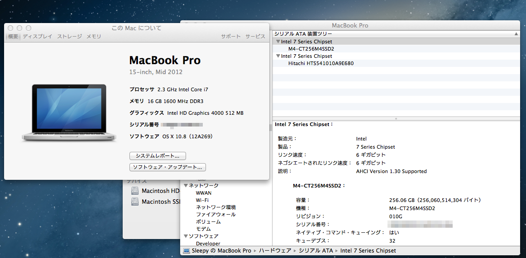The height and width of the screenshot is (258, 526).
Task: Select Wi-Fi in the sidebar
Action: (202, 200)
